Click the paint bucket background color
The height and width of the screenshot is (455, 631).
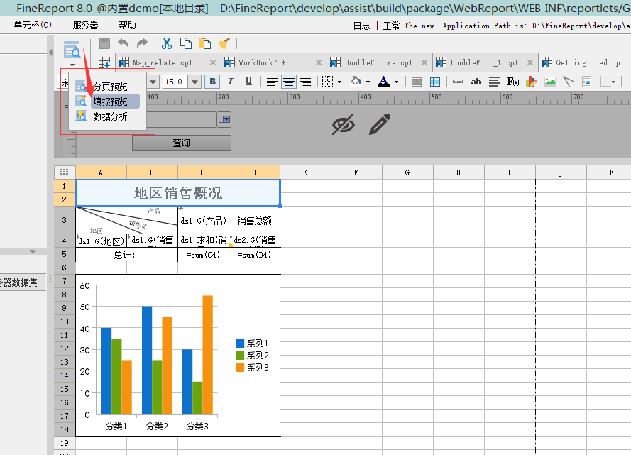pyautogui.click(x=356, y=82)
